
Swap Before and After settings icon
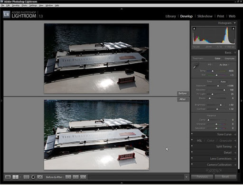[x=83, y=177]
